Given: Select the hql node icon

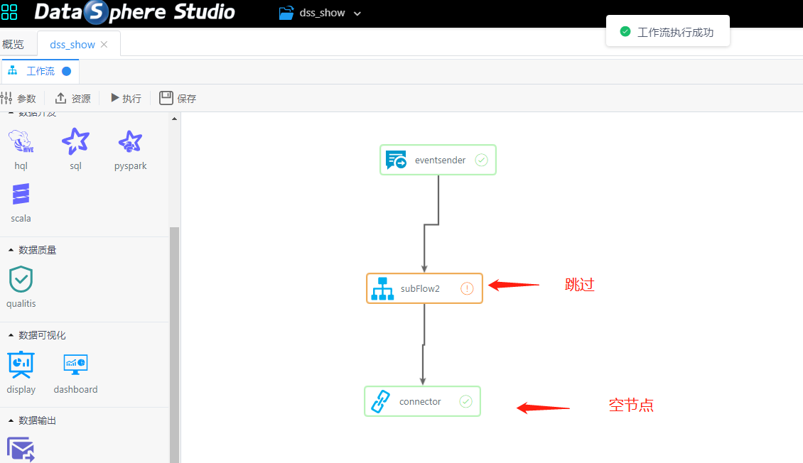Looking at the screenshot, I should pos(21,142).
